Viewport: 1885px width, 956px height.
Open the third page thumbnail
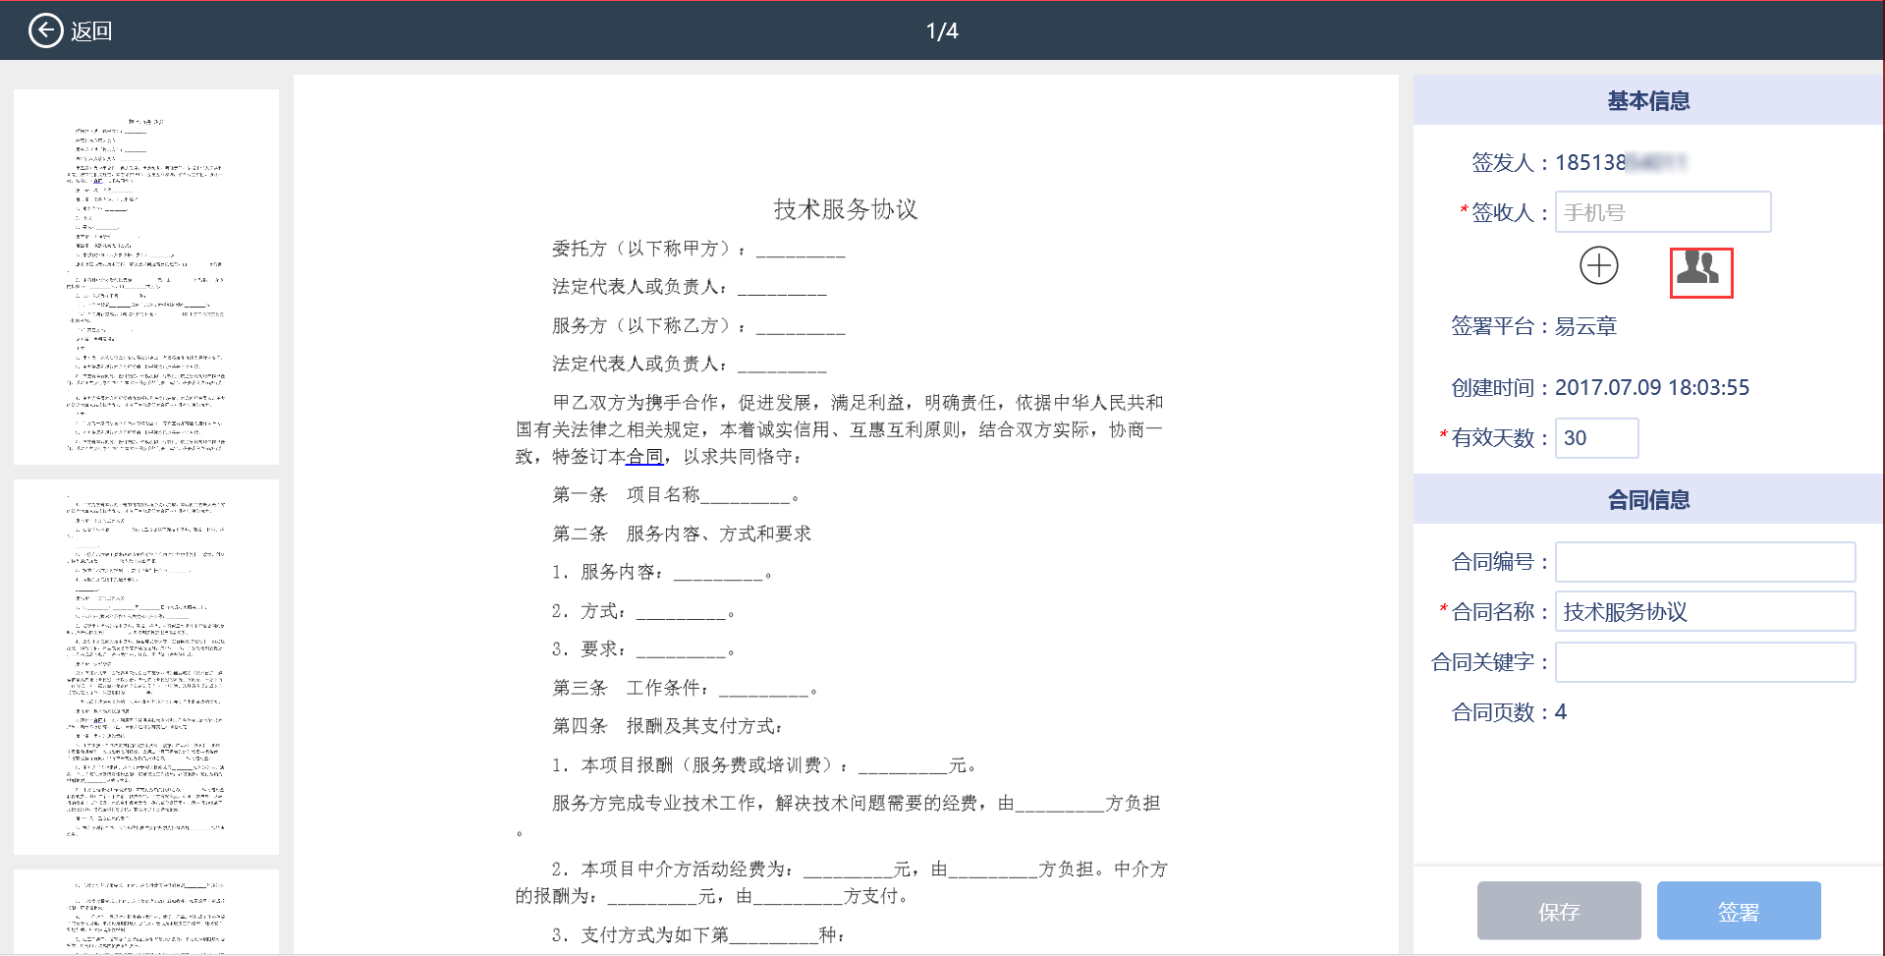click(x=146, y=911)
